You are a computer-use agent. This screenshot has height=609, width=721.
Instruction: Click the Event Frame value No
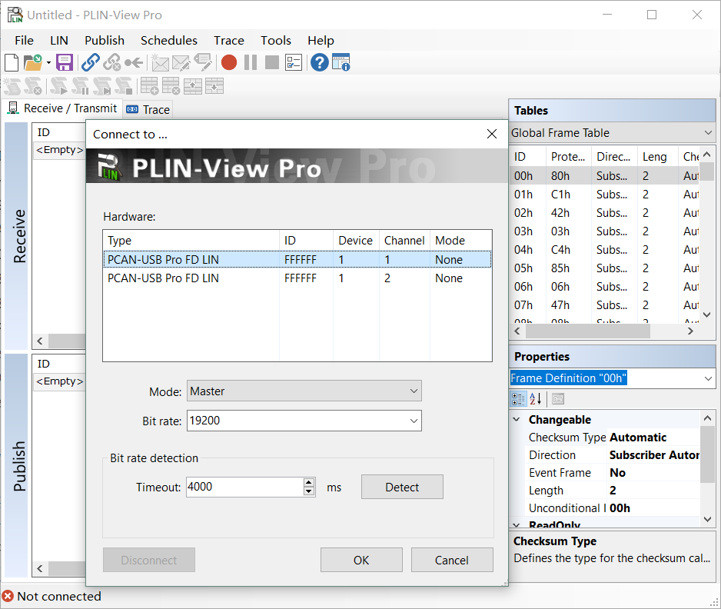(x=617, y=472)
